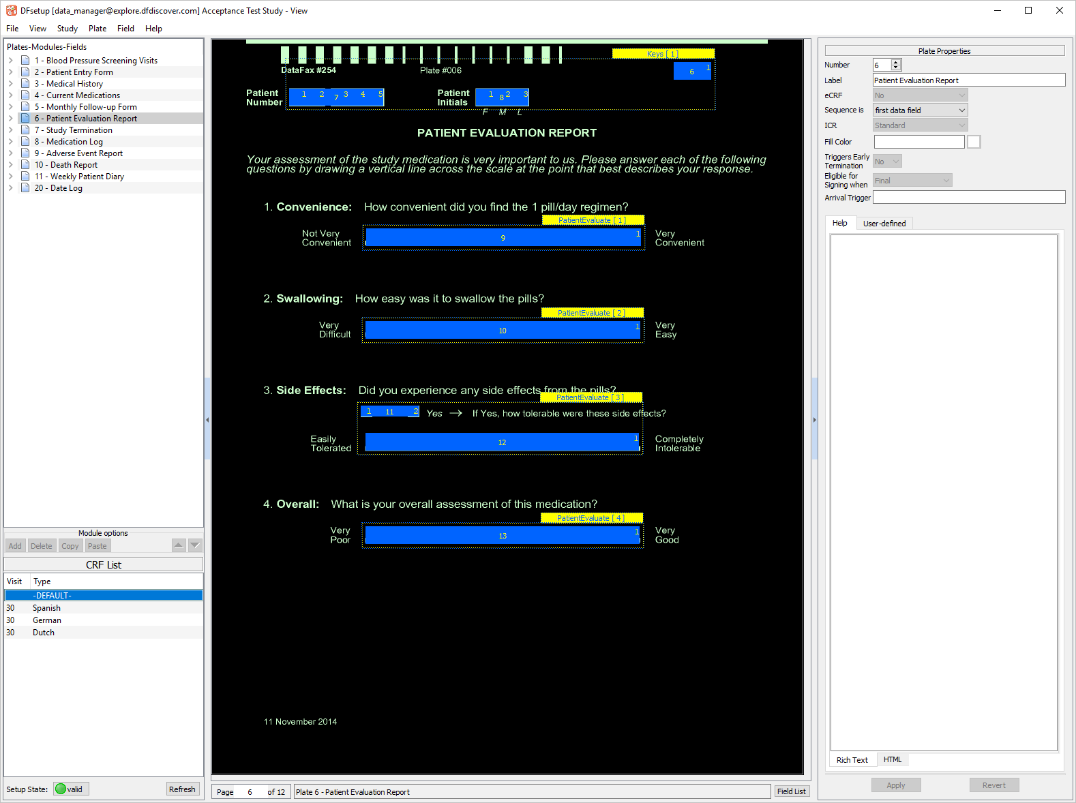Open the Sequence is dropdown
1076x803 pixels.
pos(920,110)
